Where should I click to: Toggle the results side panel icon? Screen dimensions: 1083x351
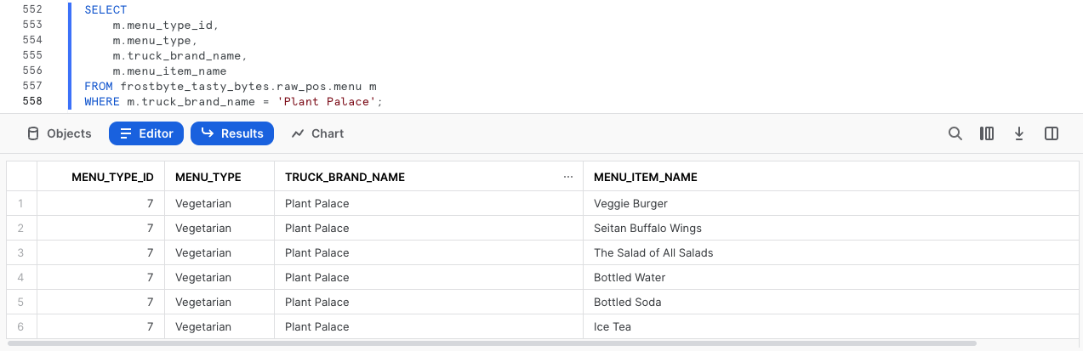click(1052, 133)
